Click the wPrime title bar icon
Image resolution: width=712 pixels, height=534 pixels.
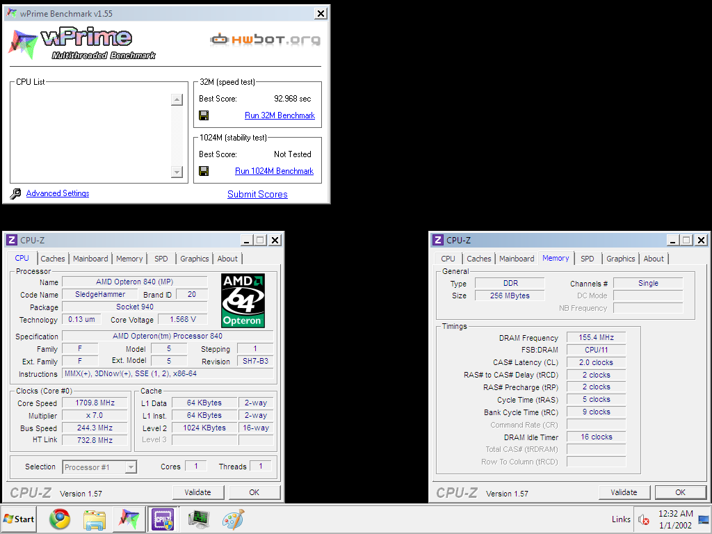pyautogui.click(x=12, y=13)
